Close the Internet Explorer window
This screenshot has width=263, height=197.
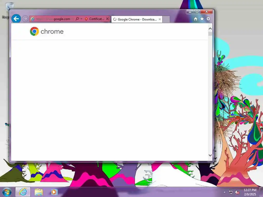coord(206,12)
